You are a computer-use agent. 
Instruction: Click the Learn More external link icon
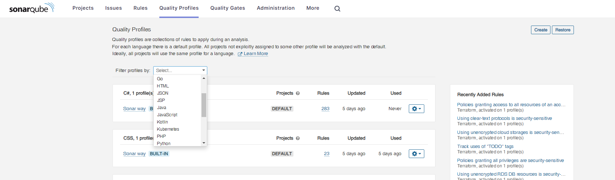click(x=240, y=54)
